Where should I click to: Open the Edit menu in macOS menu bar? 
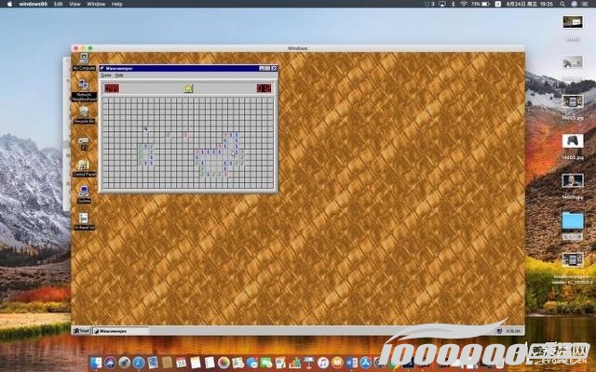(58, 4)
